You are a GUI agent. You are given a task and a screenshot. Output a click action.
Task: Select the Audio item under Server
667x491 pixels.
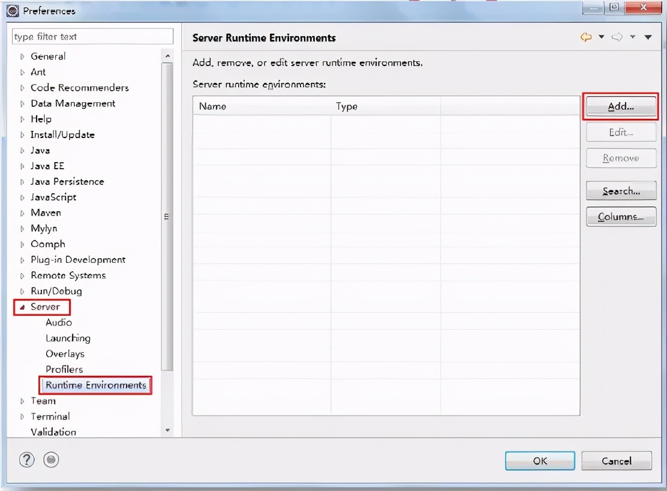pyautogui.click(x=59, y=322)
